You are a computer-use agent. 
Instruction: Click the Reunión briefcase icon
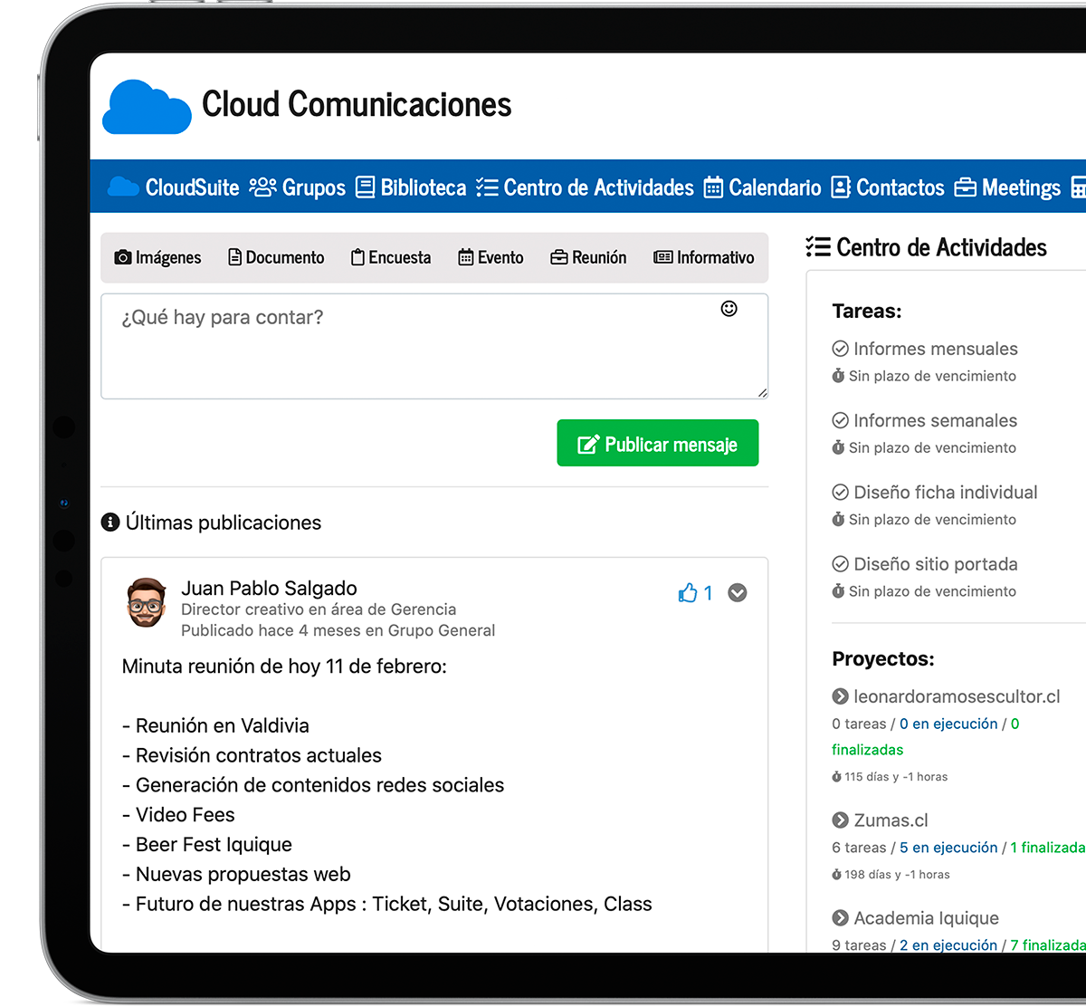(558, 258)
